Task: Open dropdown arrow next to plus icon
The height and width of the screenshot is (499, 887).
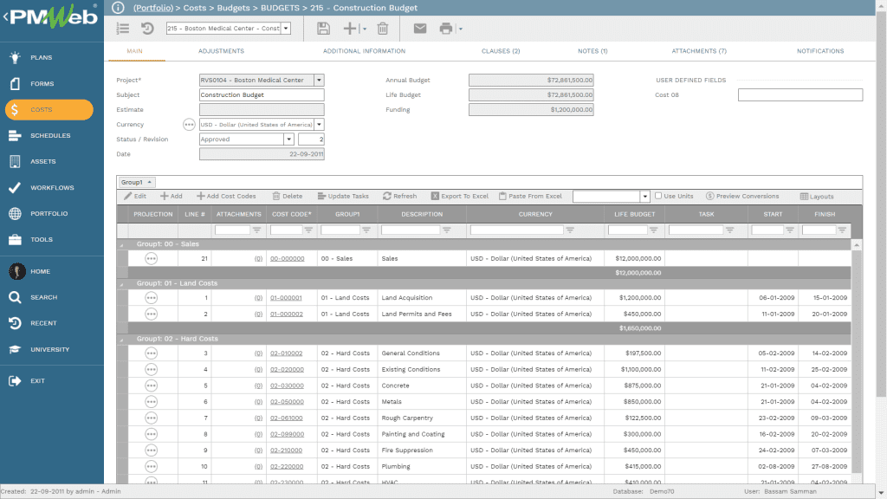Action: point(365,29)
